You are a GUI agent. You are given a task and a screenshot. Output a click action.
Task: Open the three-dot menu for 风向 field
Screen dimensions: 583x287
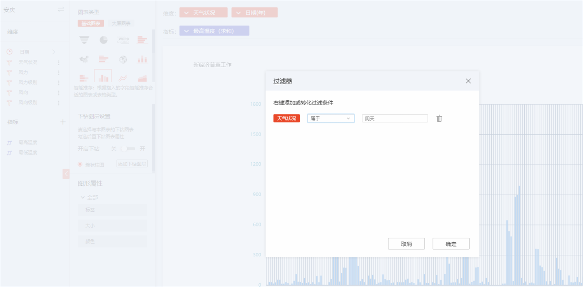pos(59,92)
